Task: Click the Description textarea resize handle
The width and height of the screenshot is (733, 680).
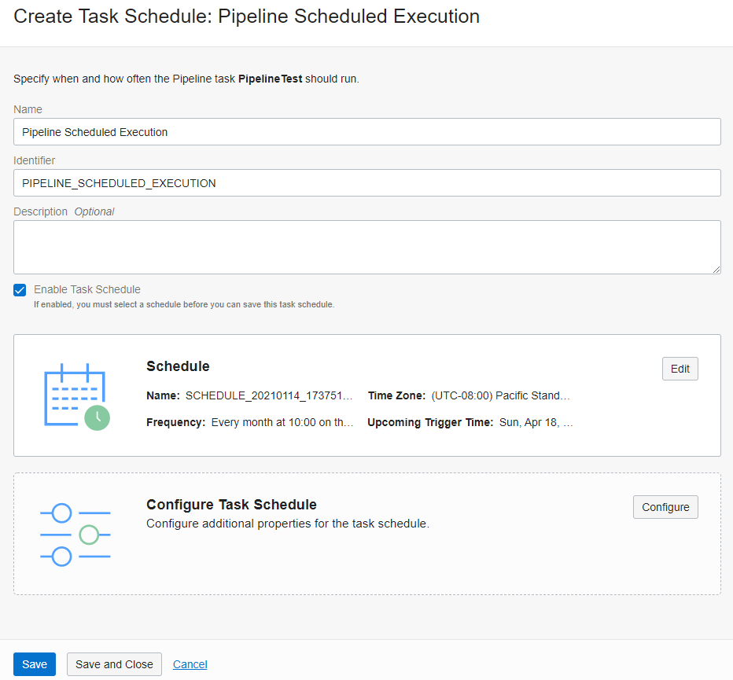Action: click(717, 270)
